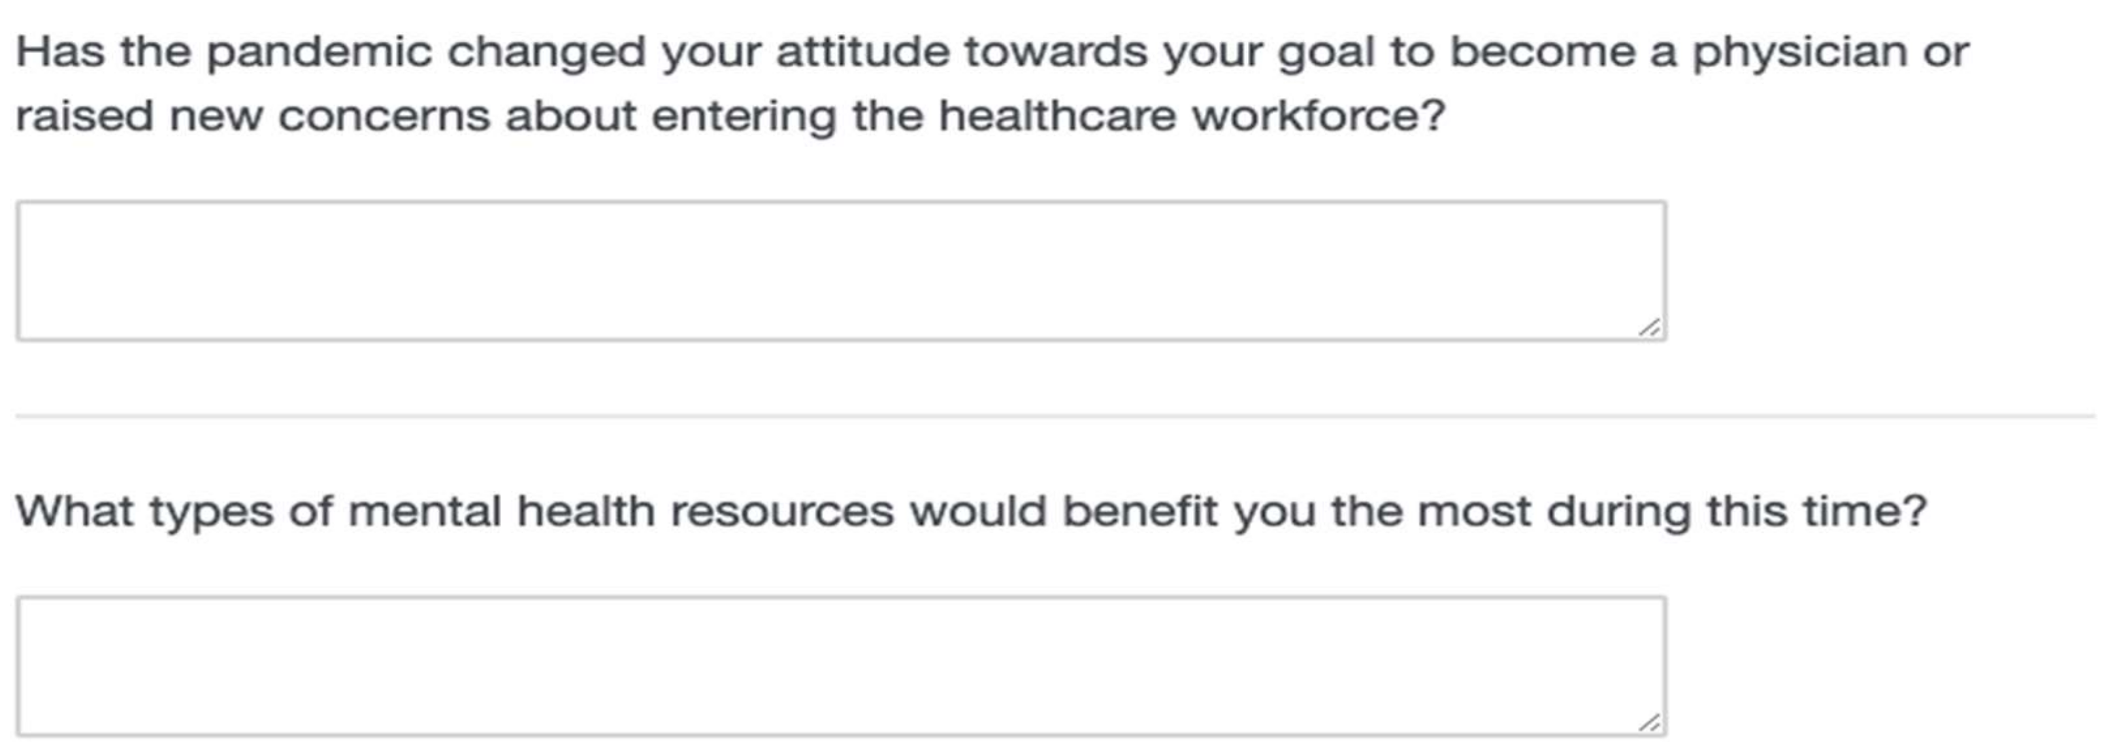Screen dimensions: 2113x751
Task: Focus the mental health resources answer box
Action: coord(841,665)
